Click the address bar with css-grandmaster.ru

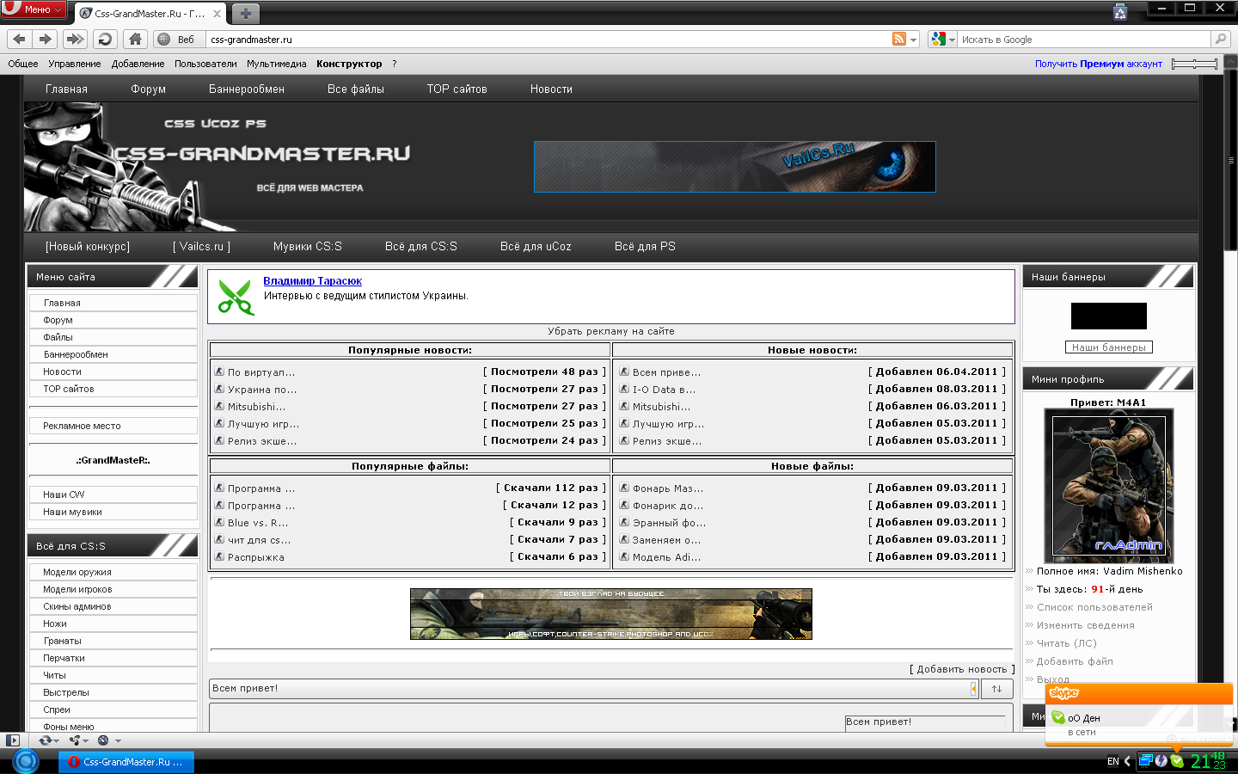click(x=548, y=40)
